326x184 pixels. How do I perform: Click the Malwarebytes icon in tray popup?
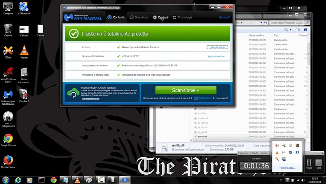(x=297, y=152)
